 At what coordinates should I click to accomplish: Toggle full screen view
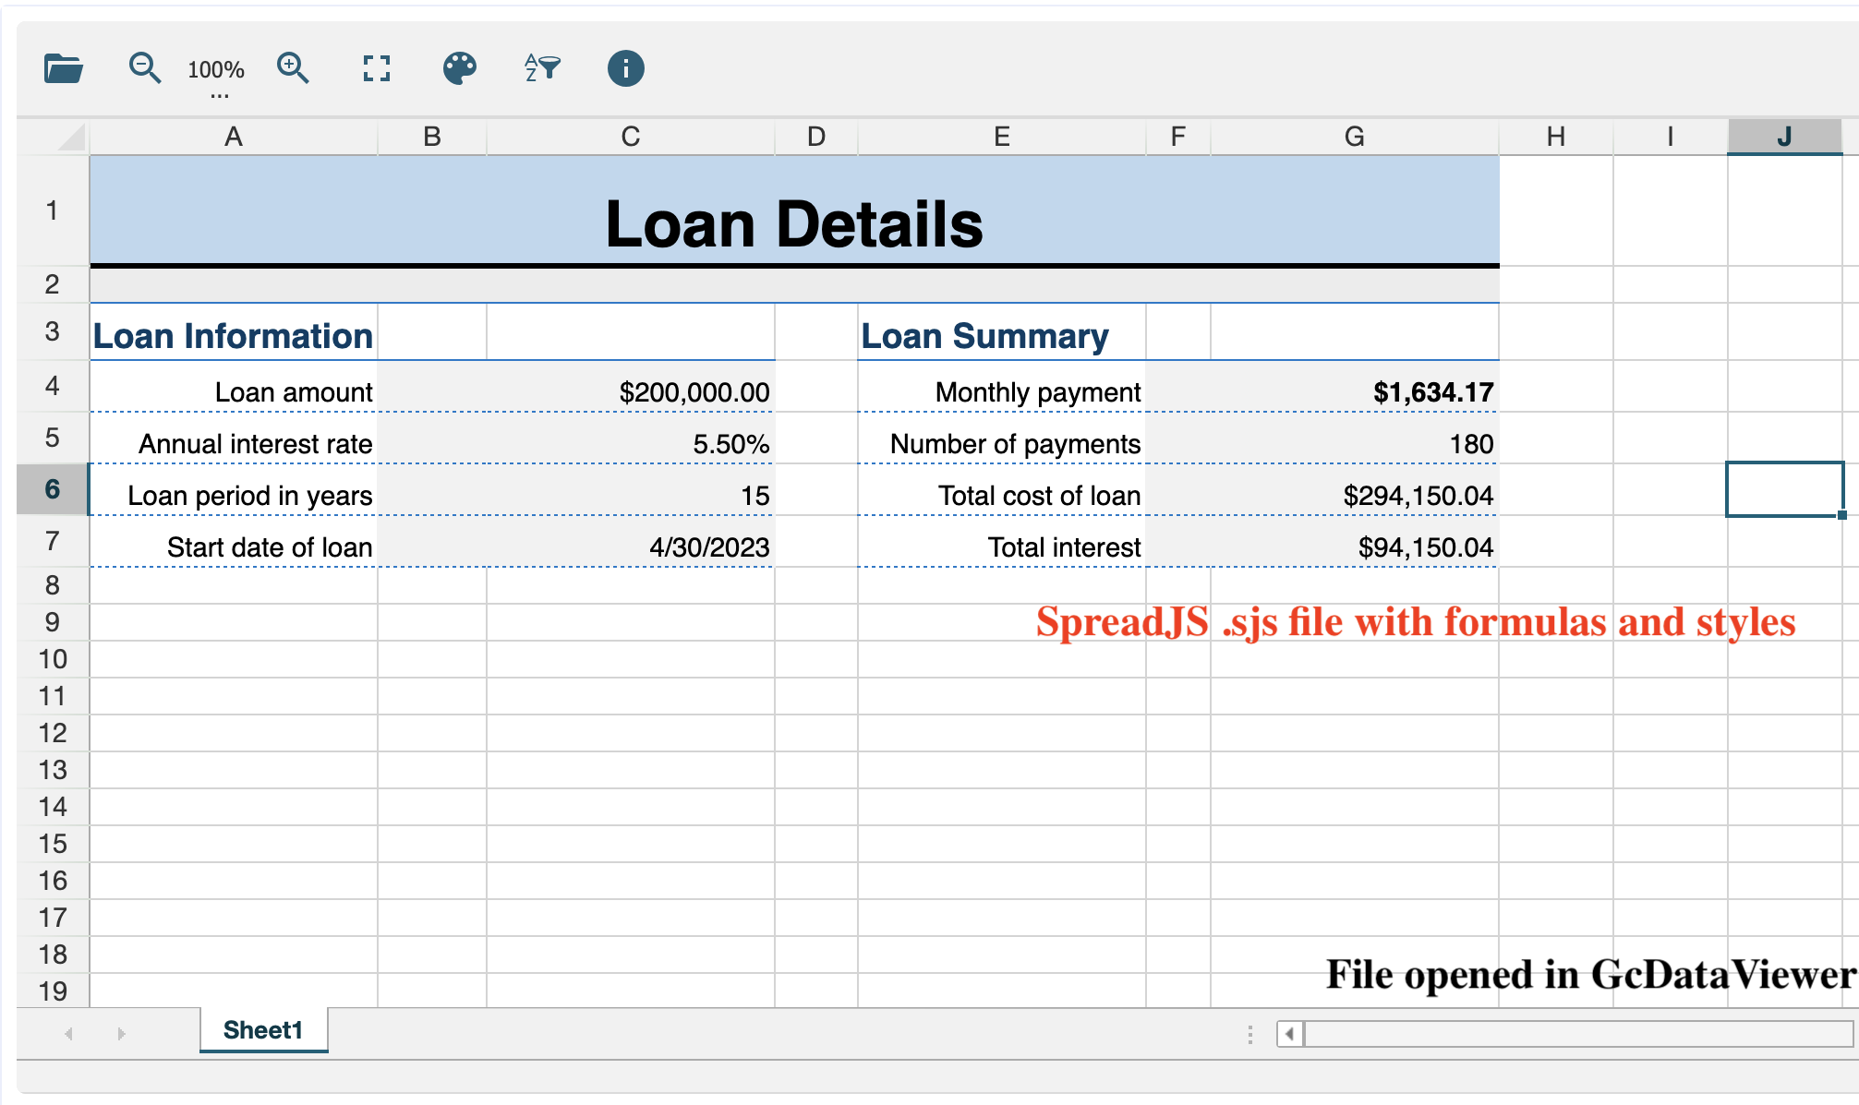click(x=377, y=68)
